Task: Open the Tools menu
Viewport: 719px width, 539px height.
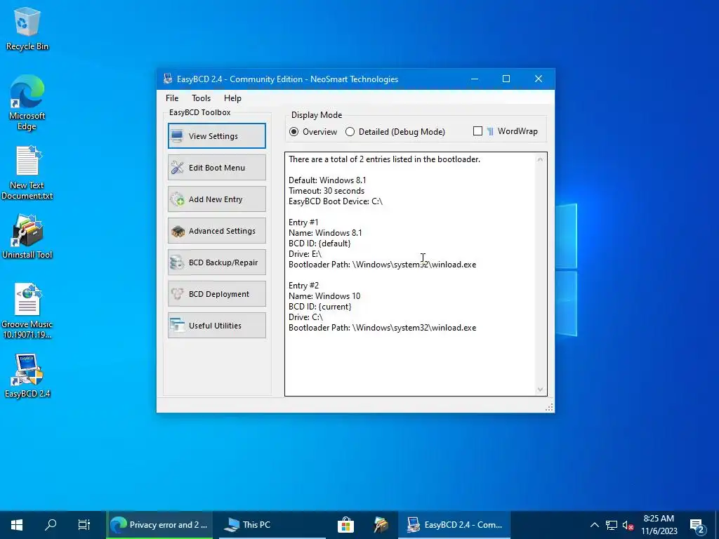Action: [201, 98]
